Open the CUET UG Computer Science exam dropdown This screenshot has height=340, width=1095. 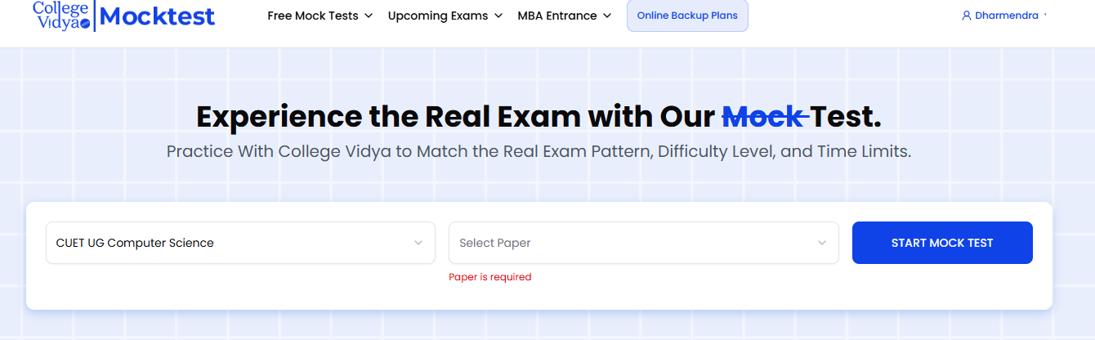click(229, 243)
